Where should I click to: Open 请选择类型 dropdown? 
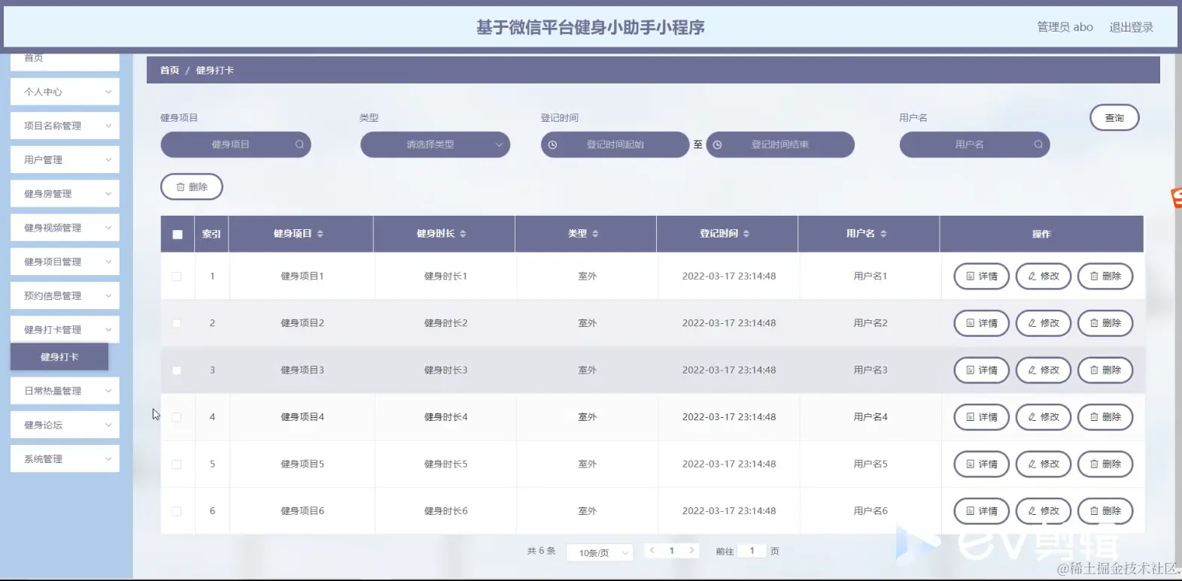point(435,144)
